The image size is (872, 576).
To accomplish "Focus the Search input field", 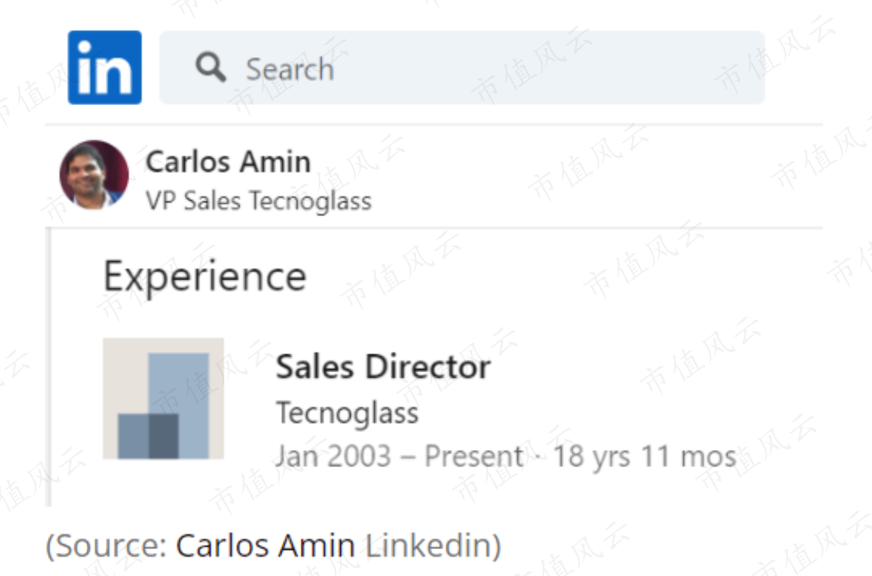I will 462,67.
